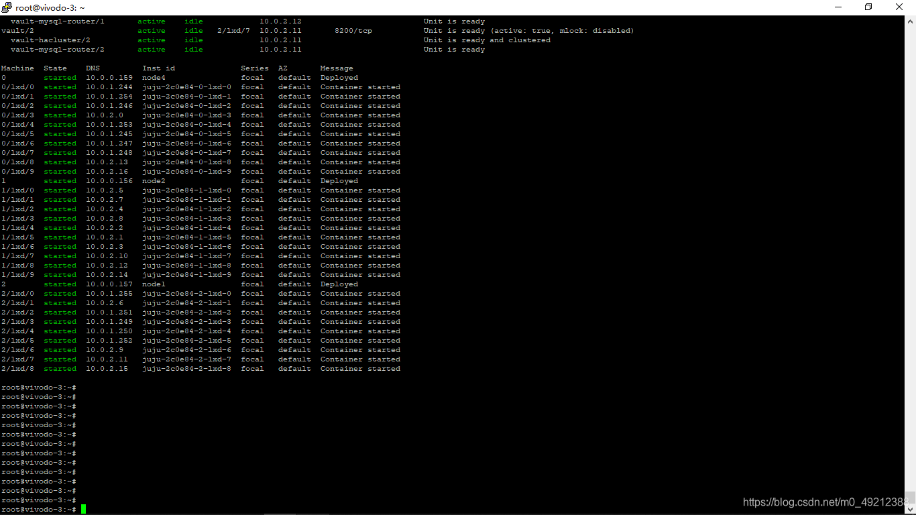Click IP address 10.0.2.10
The image size is (916, 515).
tap(107, 256)
